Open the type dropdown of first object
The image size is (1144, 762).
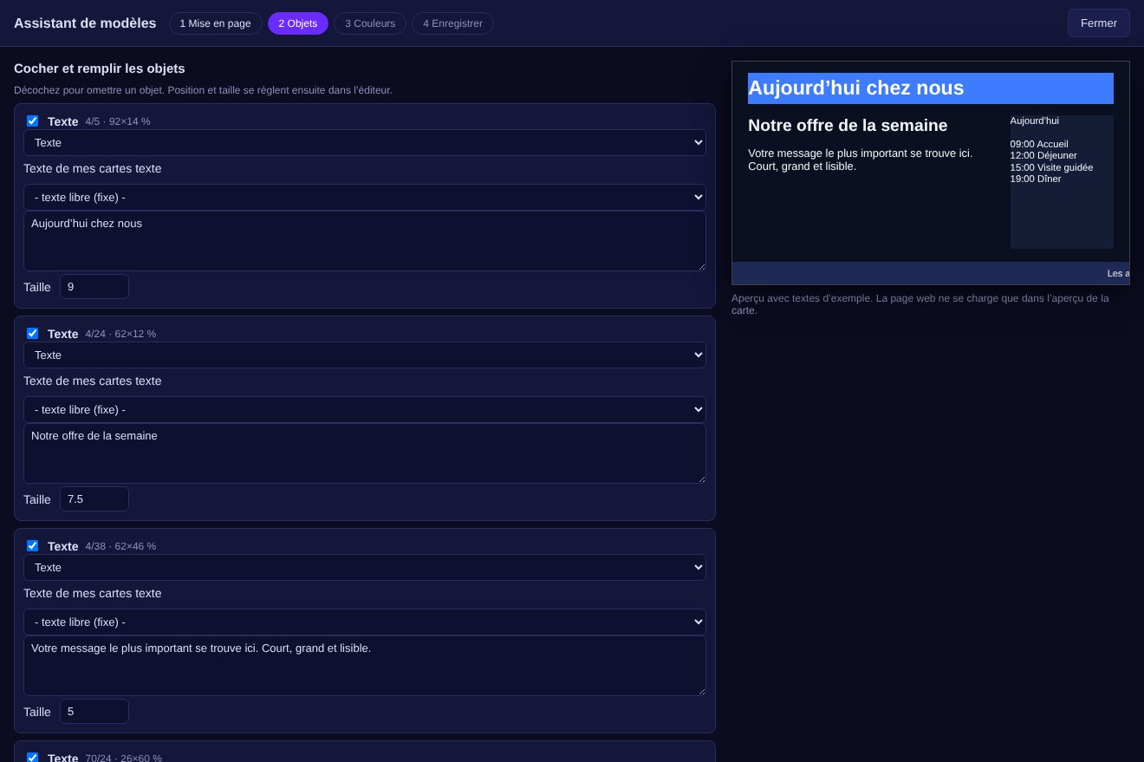click(365, 143)
